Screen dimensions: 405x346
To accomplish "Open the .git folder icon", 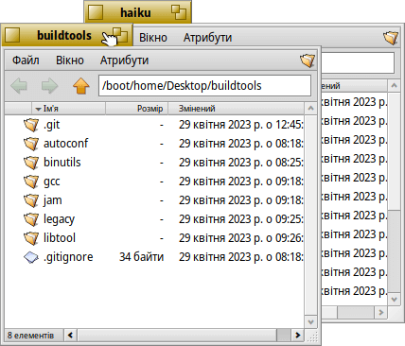I will tap(31, 125).
